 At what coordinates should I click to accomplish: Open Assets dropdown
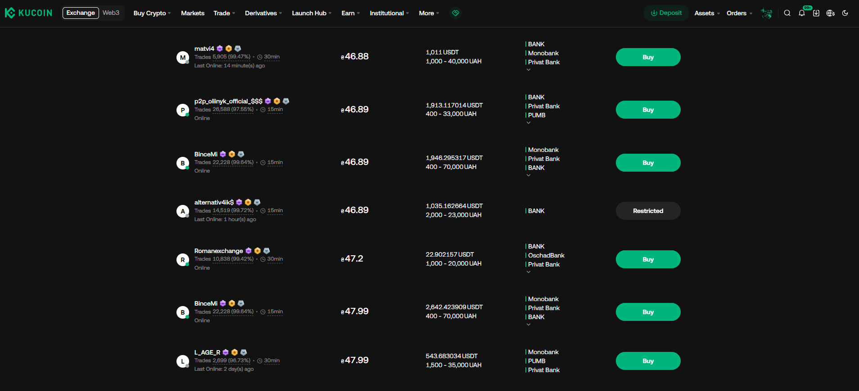(x=707, y=13)
